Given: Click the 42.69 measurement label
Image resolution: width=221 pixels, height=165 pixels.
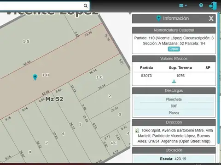Looking at the screenshot, I should click(46, 93).
